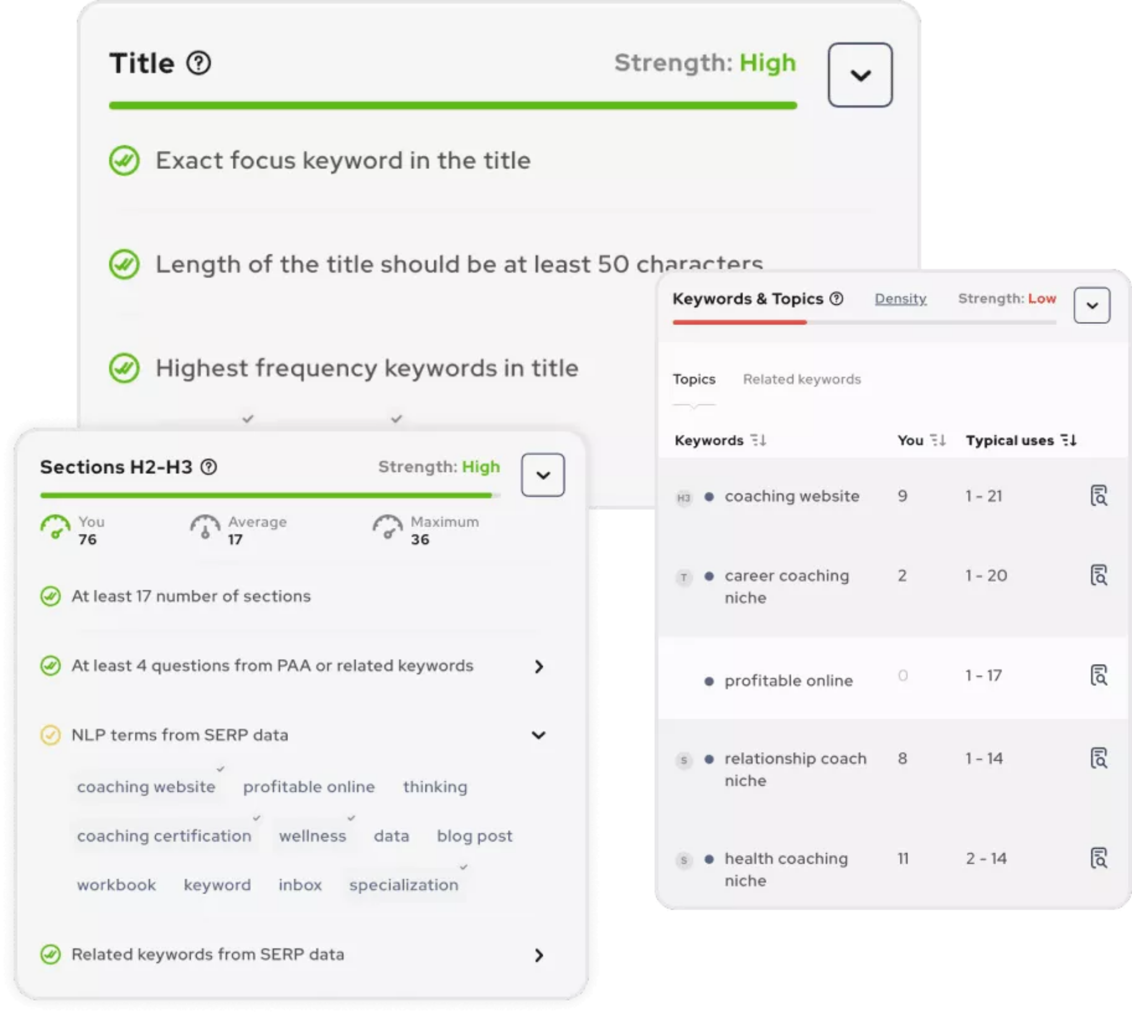Sort by Typical uses column
This screenshot has height=1014, width=1132.
click(1068, 440)
